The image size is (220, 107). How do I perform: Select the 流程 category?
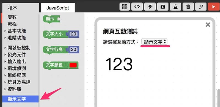coord(12,24)
